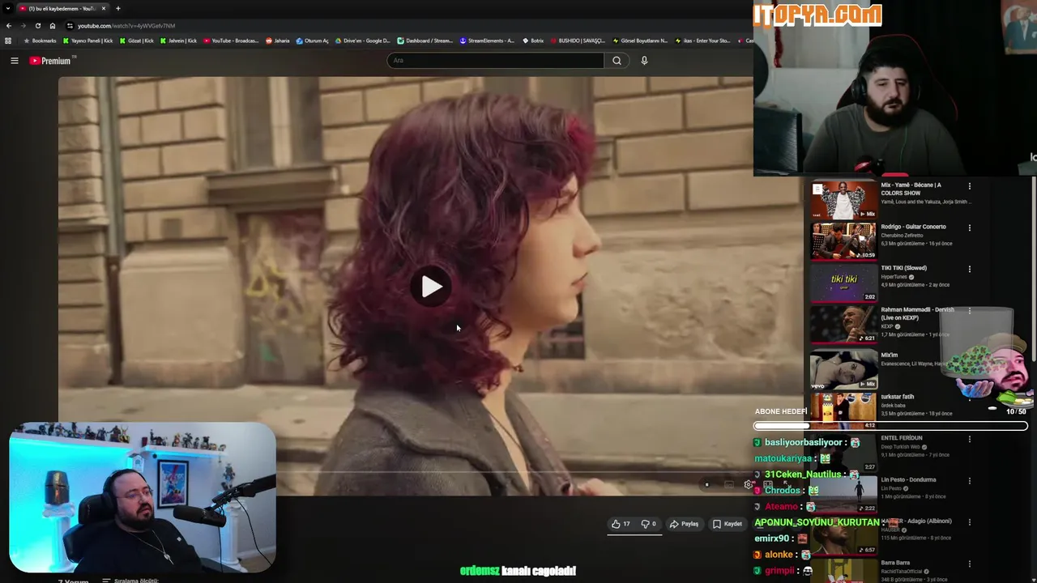Open 'ikas - Enter Your Sto...' bookmark

point(703,40)
